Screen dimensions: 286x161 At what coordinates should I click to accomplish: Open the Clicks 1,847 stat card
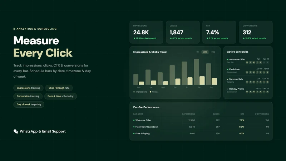tap(183, 32)
